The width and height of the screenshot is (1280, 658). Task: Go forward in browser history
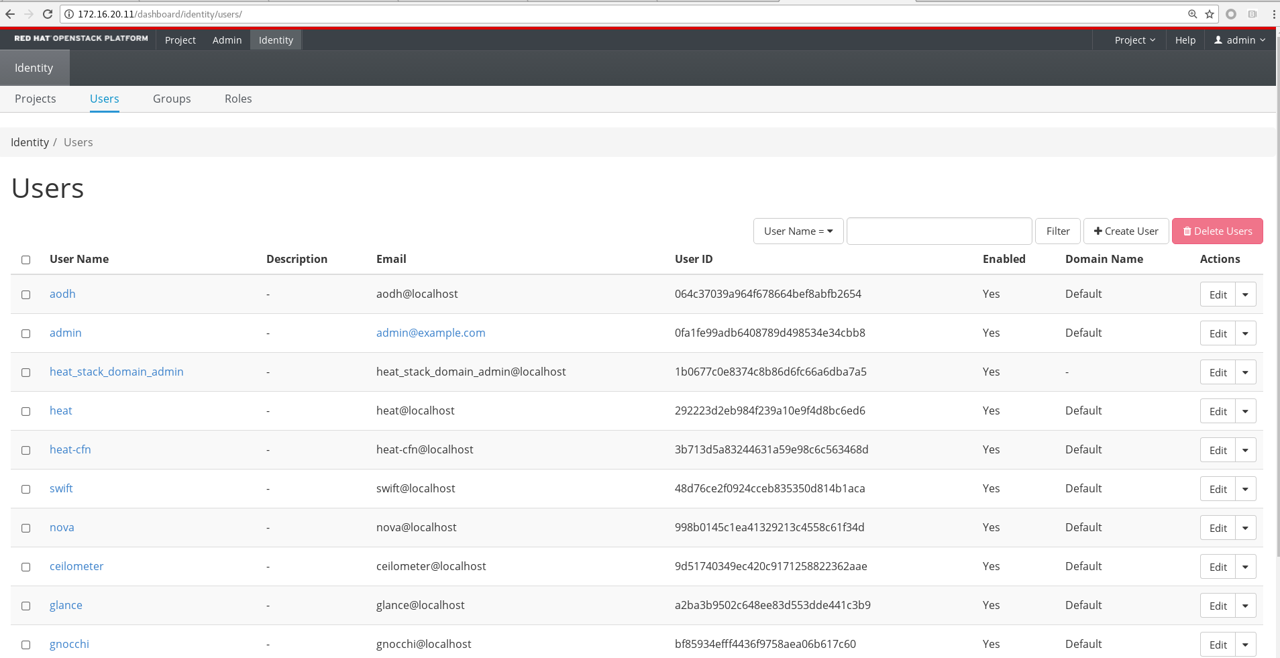coord(29,14)
